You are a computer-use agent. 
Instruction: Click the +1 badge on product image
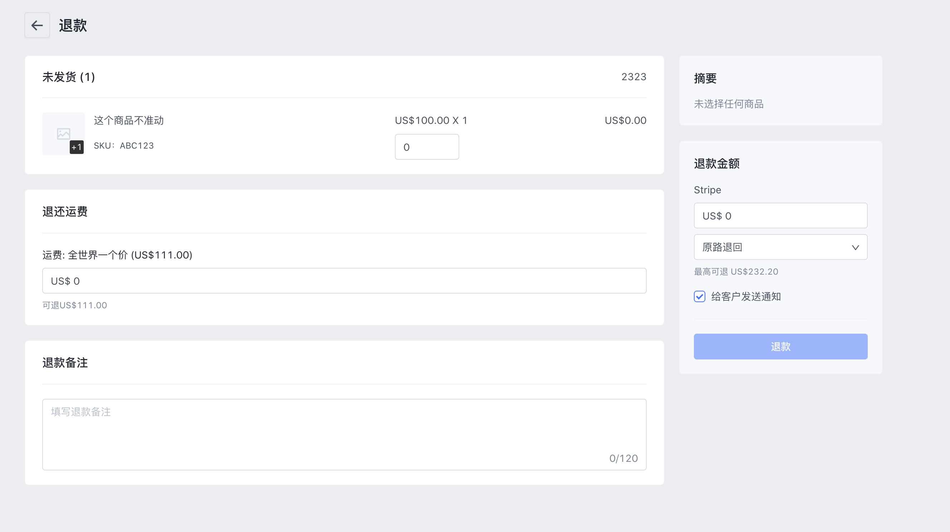pyautogui.click(x=77, y=147)
